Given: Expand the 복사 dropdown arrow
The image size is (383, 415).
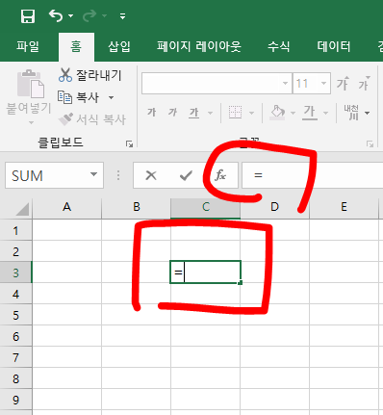Looking at the screenshot, I should pyautogui.click(x=111, y=97).
